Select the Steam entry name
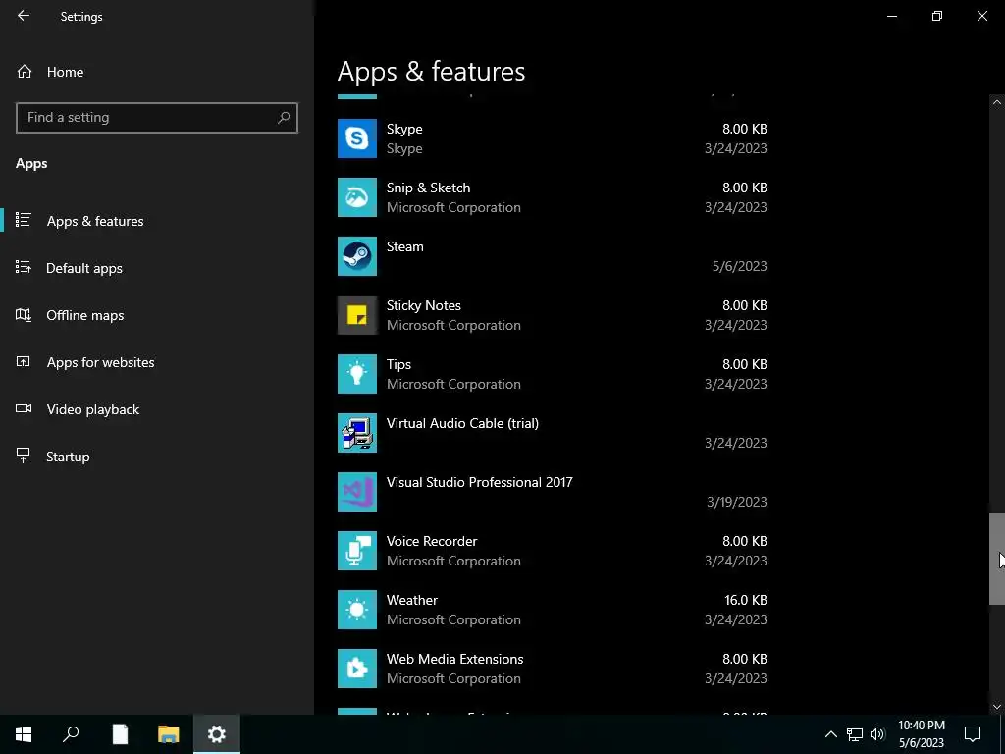This screenshot has height=754, width=1005. (x=405, y=246)
